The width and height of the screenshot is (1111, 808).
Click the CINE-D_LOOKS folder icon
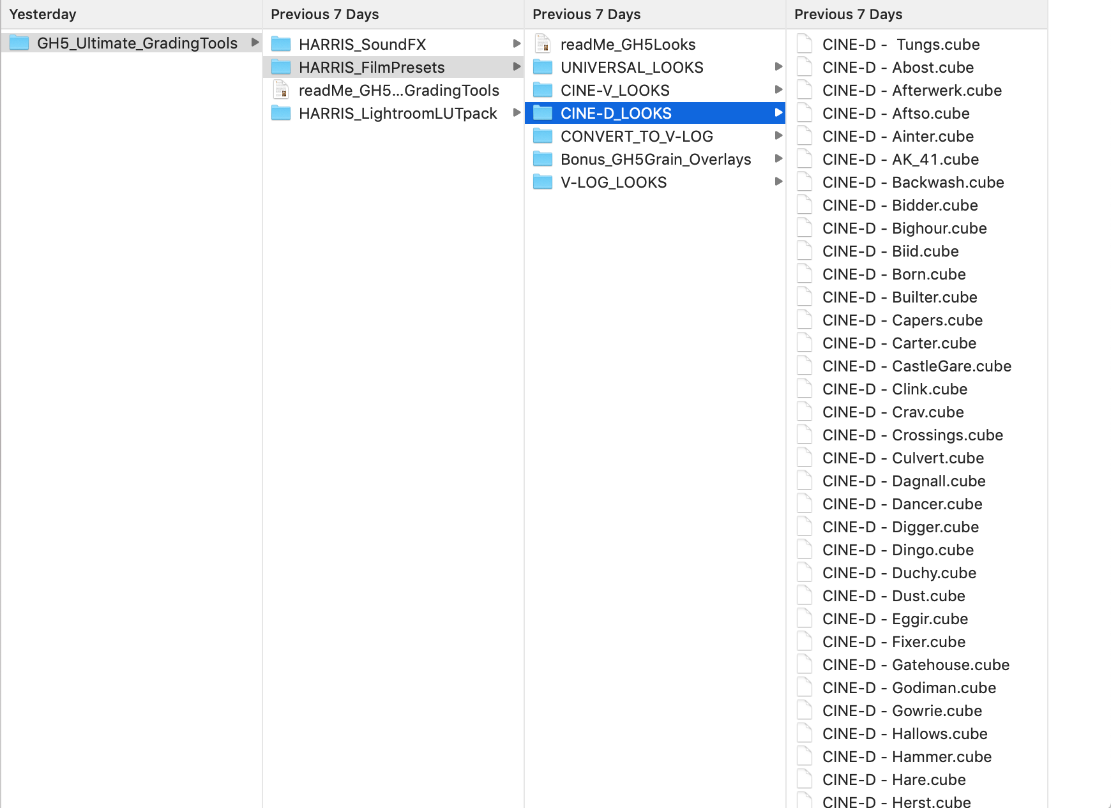[x=543, y=113]
